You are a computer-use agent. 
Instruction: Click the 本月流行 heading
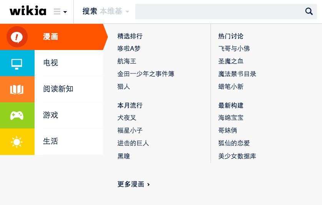(130, 105)
